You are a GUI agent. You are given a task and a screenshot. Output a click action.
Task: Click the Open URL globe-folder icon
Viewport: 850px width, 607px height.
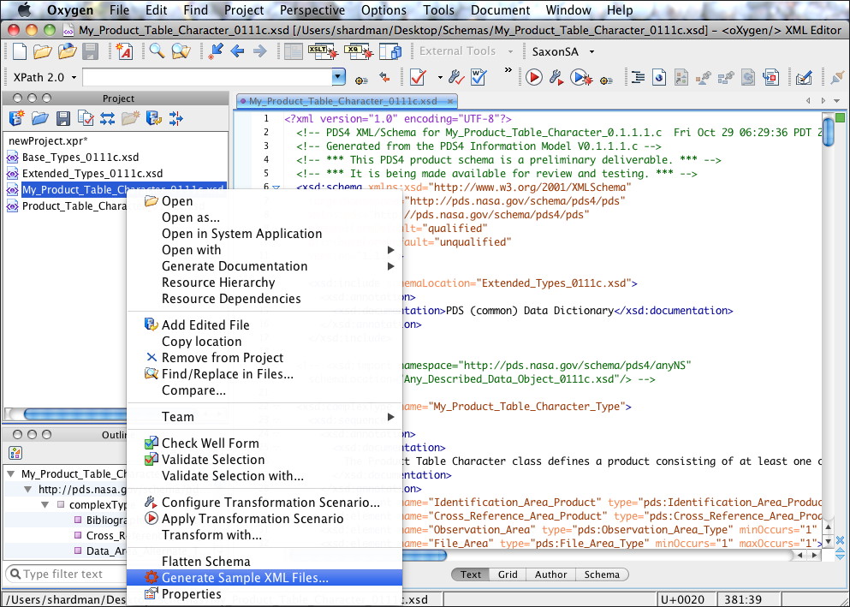(x=68, y=51)
